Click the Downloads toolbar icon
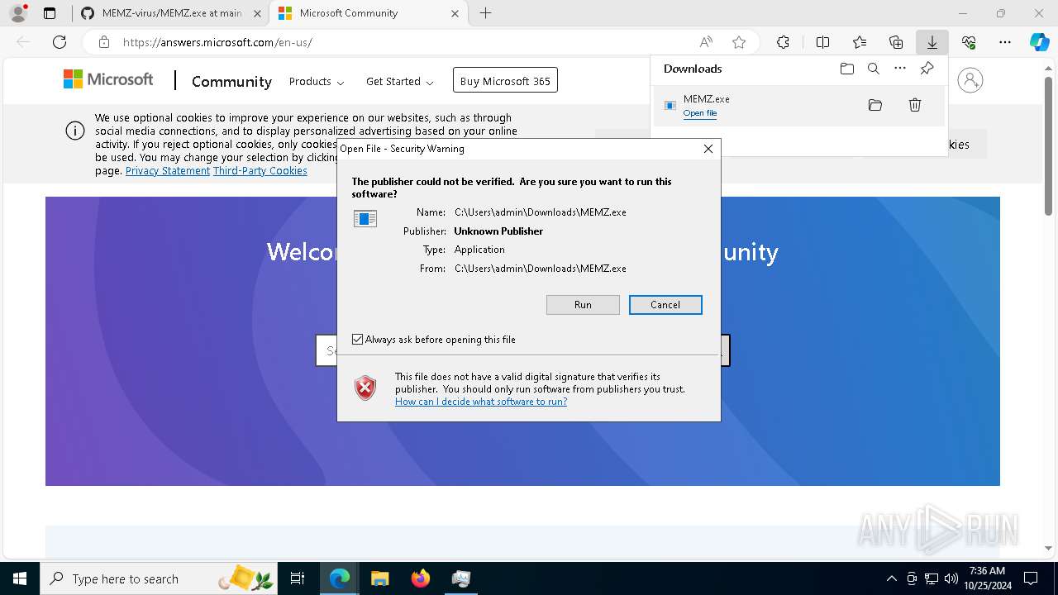Screen dimensions: 1058x595 (932, 42)
